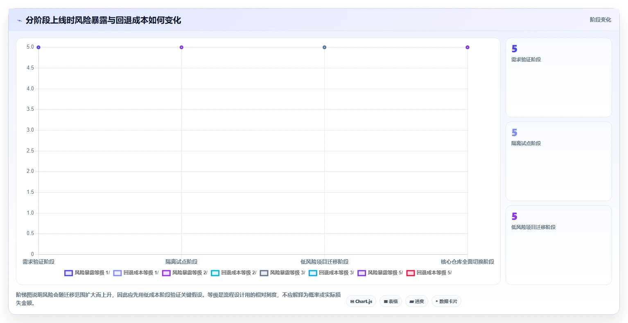Click the 阶段变化 label in the header
Image resolution: width=628 pixels, height=323 pixels.
point(600,20)
